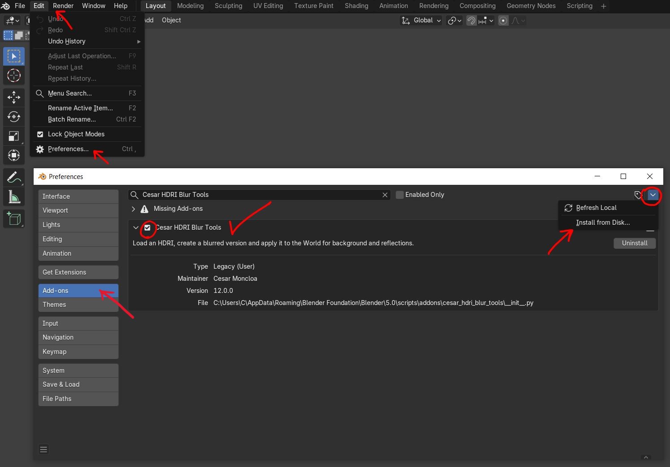Activate the Measure tool

tap(14, 197)
